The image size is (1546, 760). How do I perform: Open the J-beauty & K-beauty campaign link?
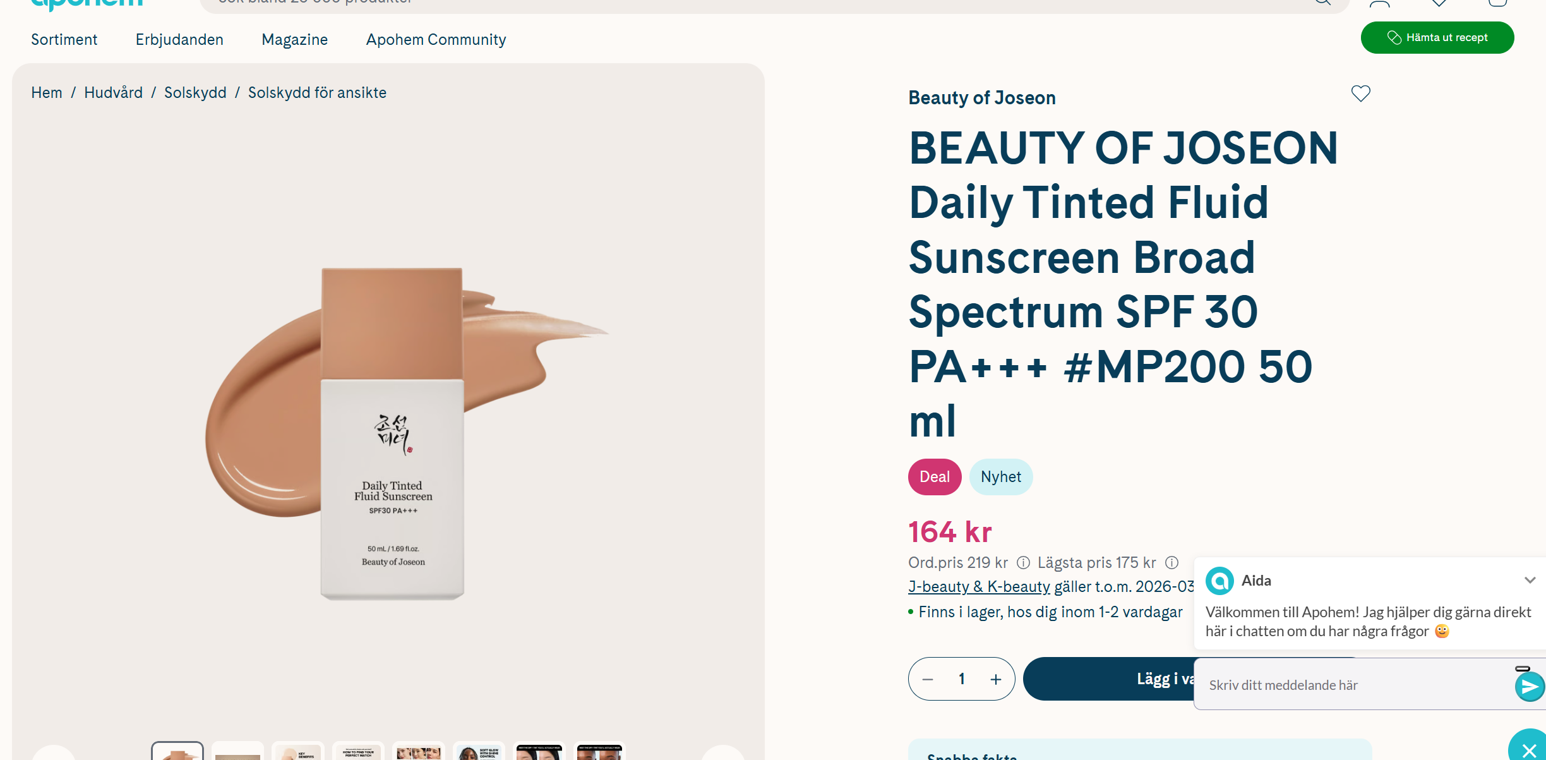click(x=979, y=587)
